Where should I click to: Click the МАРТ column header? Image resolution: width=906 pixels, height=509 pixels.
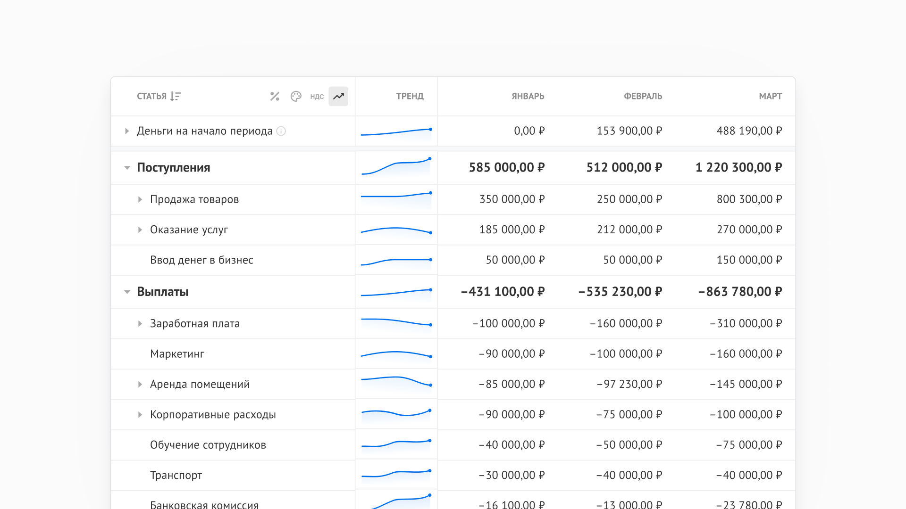pyautogui.click(x=771, y=96)
